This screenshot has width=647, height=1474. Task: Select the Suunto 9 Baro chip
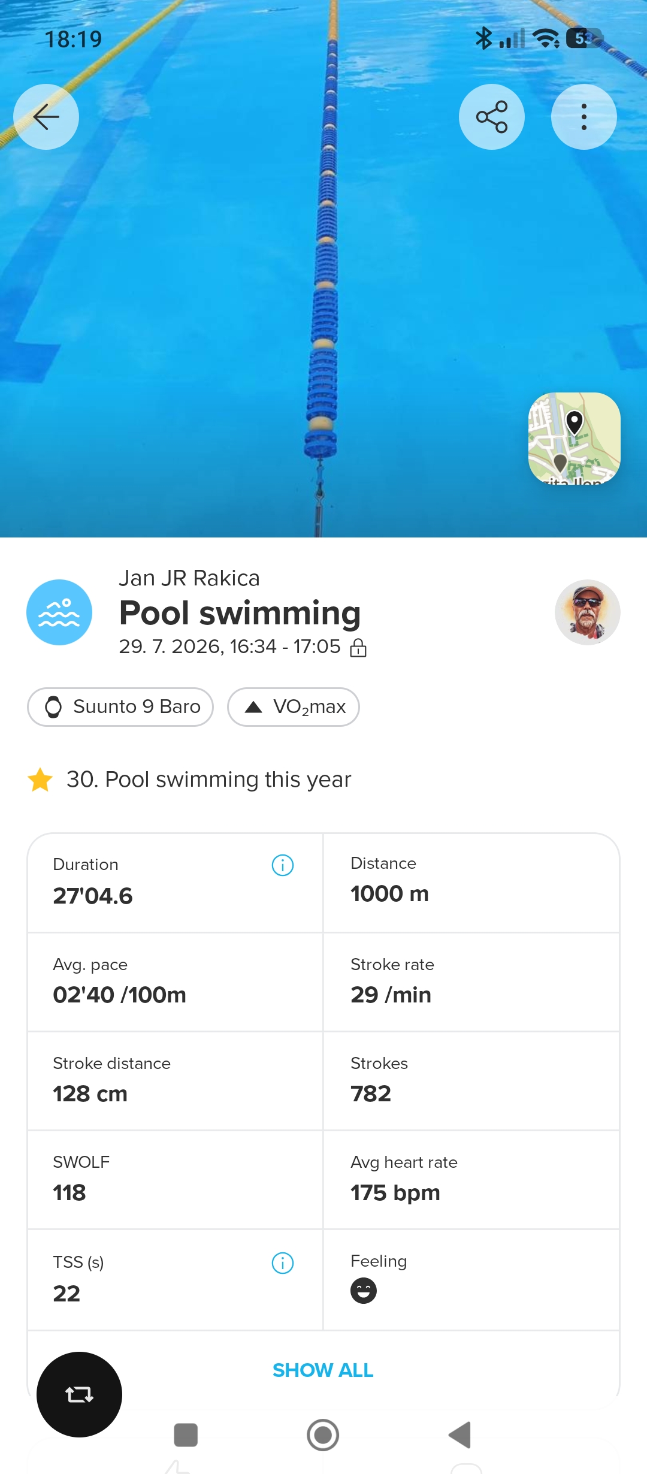120,707
